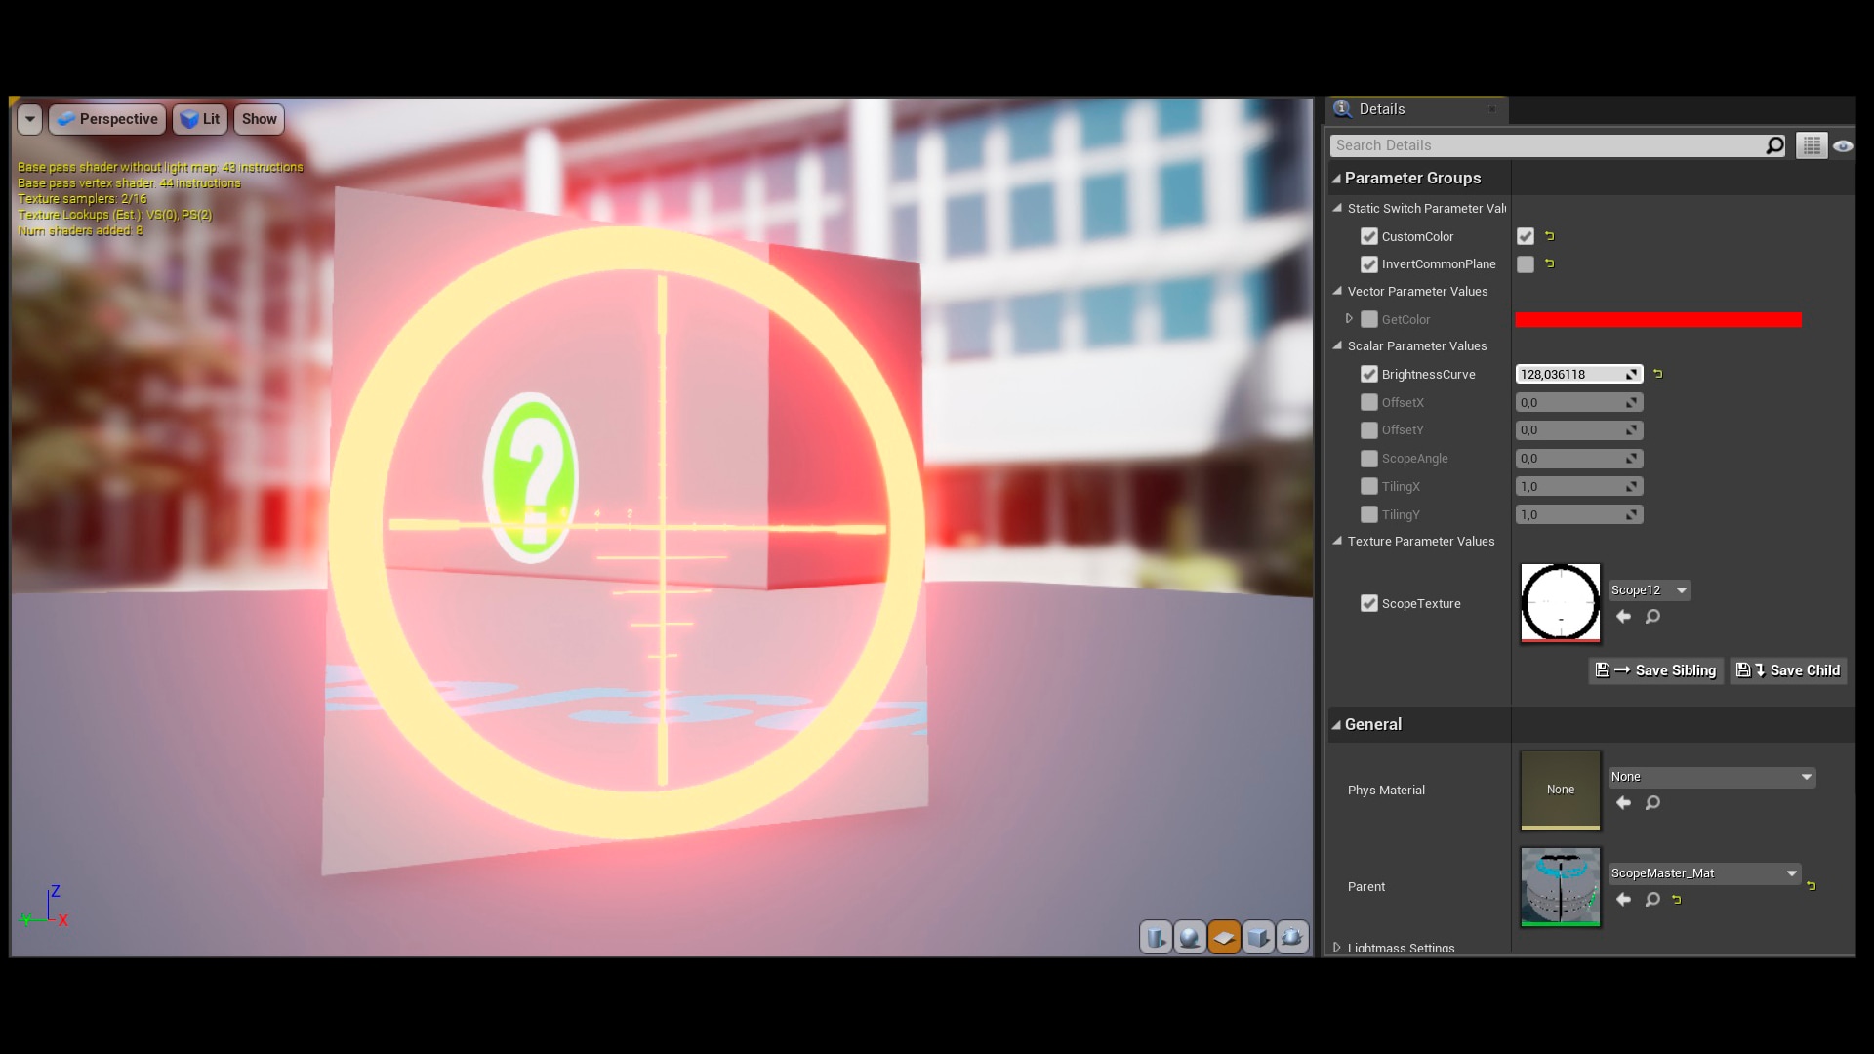The image size is (1874, 1054).
Task: Switch preview mesh to sphere shape
Action: coord(1190,938)
